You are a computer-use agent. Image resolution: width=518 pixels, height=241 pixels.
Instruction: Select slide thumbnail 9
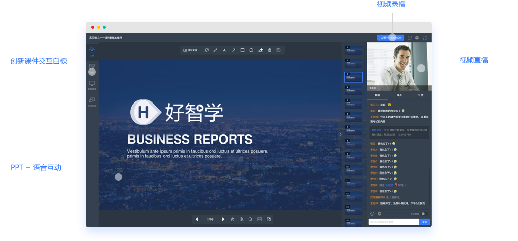pyautogui.click(x=353, y=157)
